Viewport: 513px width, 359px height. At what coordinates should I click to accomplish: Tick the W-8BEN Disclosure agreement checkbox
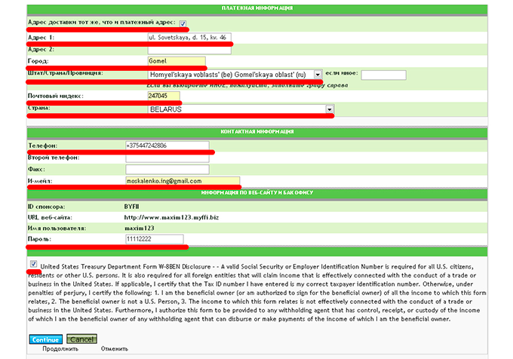click(33, 263)
